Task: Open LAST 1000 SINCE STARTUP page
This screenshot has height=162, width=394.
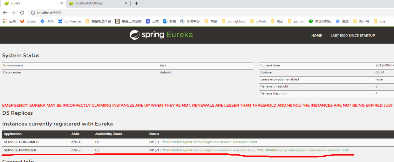Action: point(353,36)
